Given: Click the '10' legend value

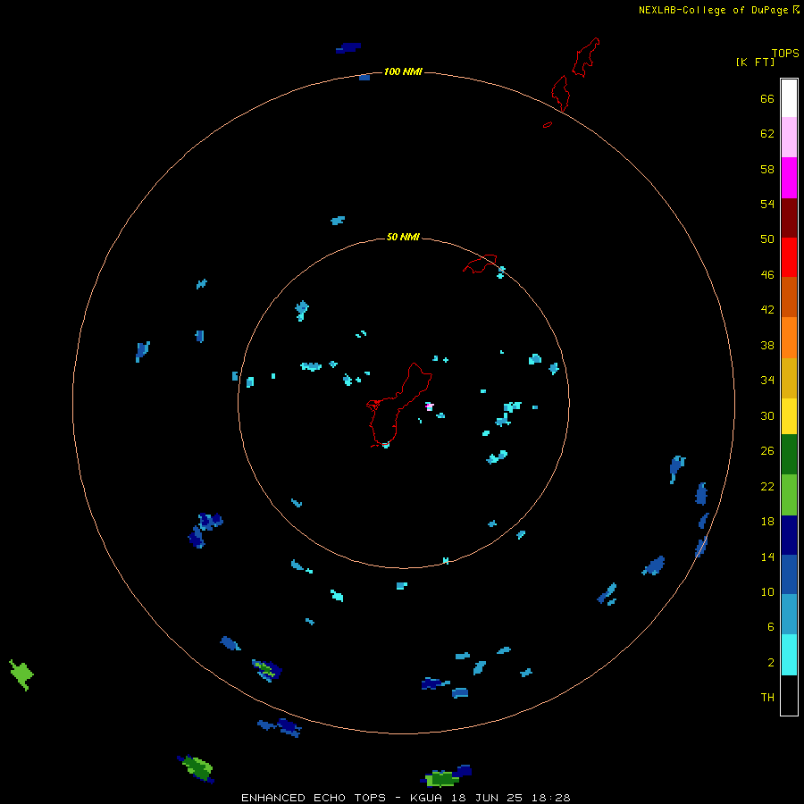Looking at the screenshot, I should 767,592.
